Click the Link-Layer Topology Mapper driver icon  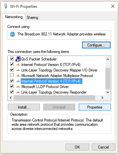[18, 70]
